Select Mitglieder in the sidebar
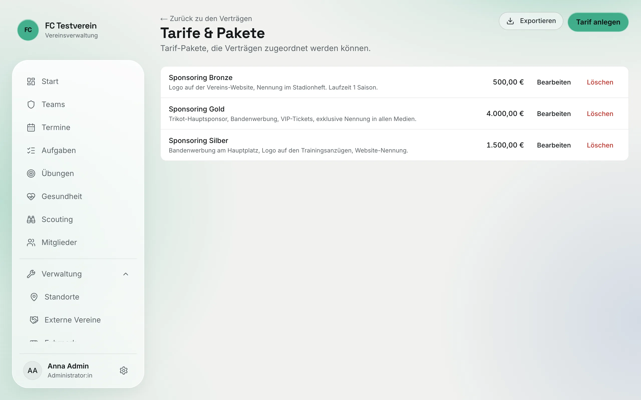 click(78, 242)
